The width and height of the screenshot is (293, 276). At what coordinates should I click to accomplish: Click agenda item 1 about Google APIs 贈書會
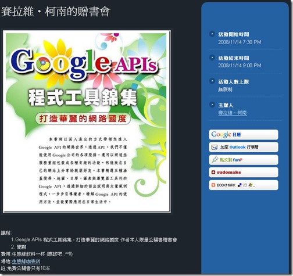94,240
